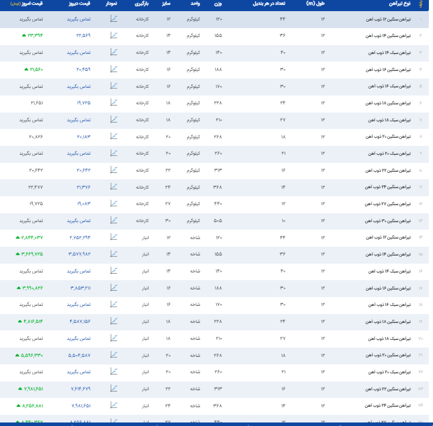Click the قیمت دیروز column header

coord(80,4)
